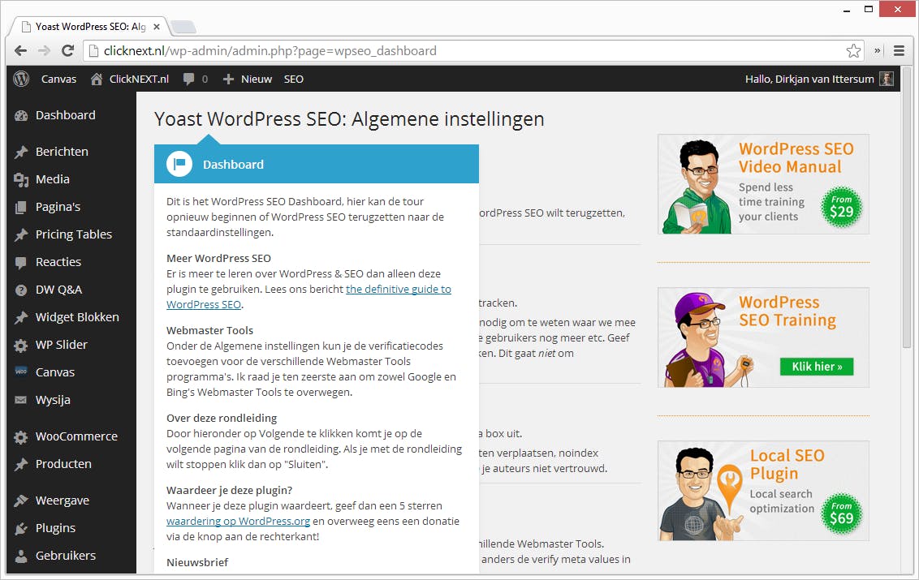This screenshot has width=919, height=580.
Task: Go to Berichten in sidebar
Action: pos(62,152)
